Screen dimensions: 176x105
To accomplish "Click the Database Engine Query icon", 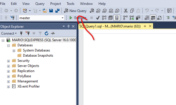I will (92, 11).
